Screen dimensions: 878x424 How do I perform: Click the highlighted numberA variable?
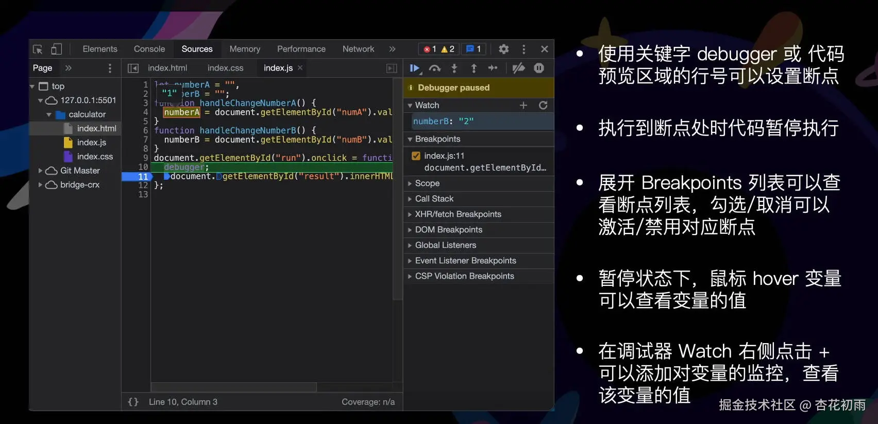pos(181,112)
